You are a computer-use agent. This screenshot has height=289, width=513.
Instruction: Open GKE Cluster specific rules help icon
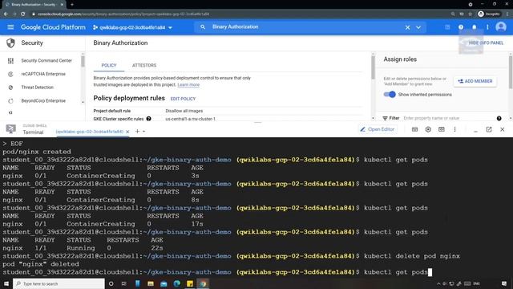[148, 119]
